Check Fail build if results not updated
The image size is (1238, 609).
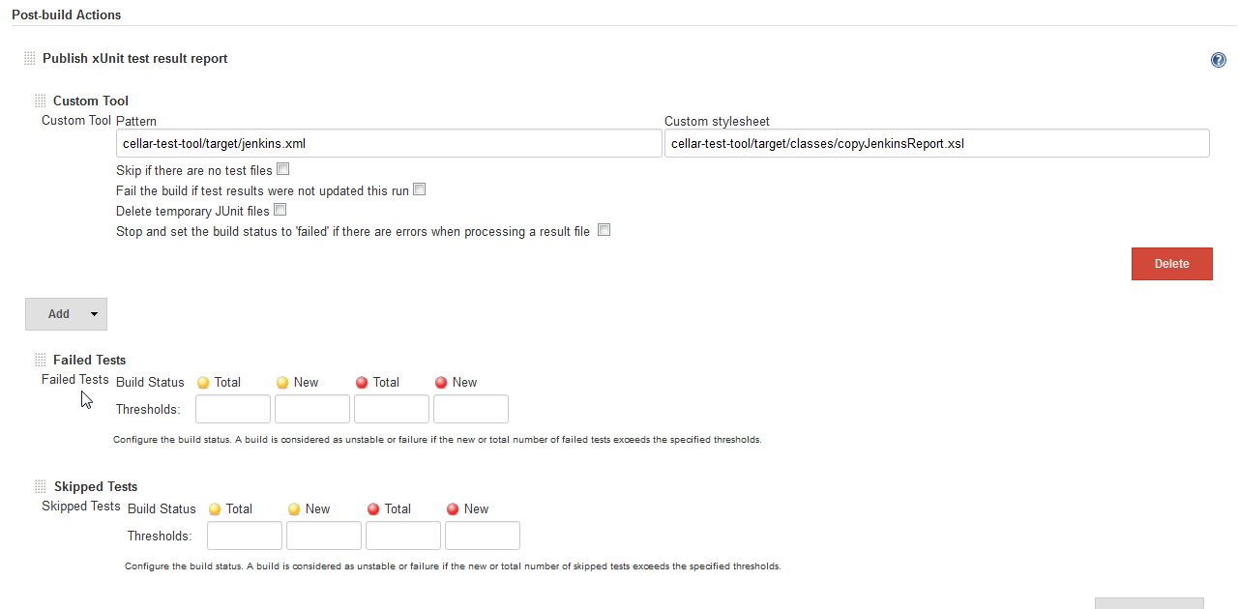(420, 189)
